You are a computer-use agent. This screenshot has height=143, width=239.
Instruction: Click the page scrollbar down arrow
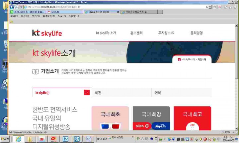coord(236,129)
